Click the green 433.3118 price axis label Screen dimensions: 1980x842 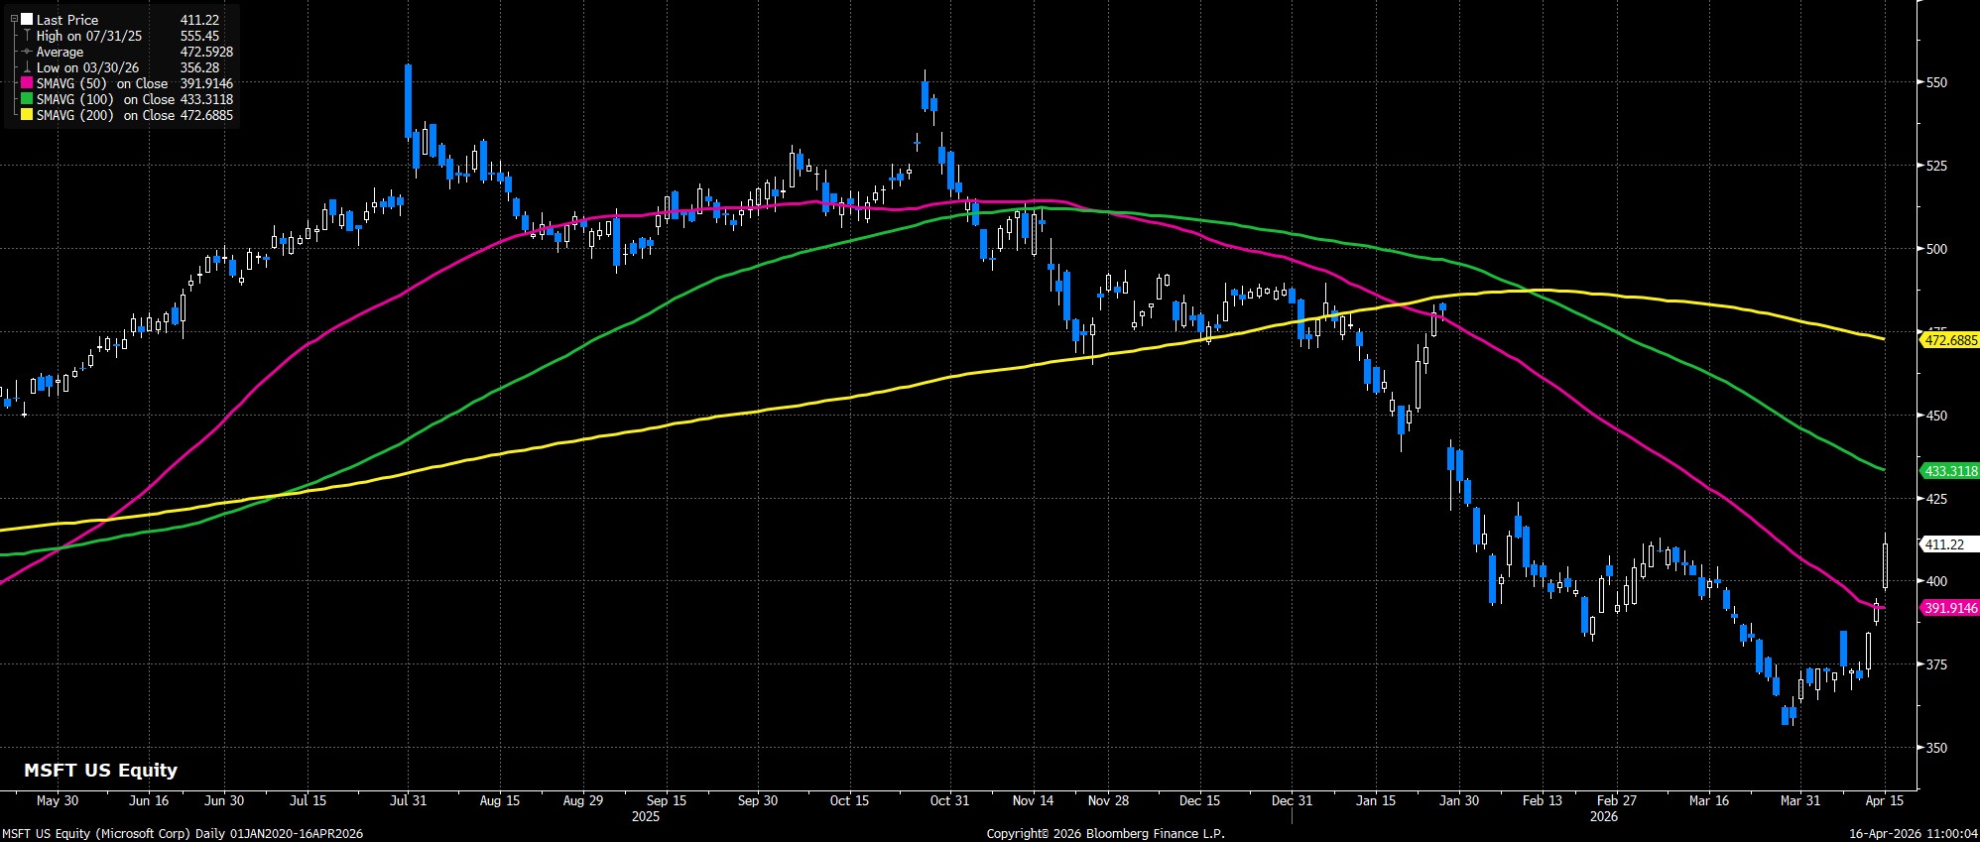click(x=1949, y=471)
